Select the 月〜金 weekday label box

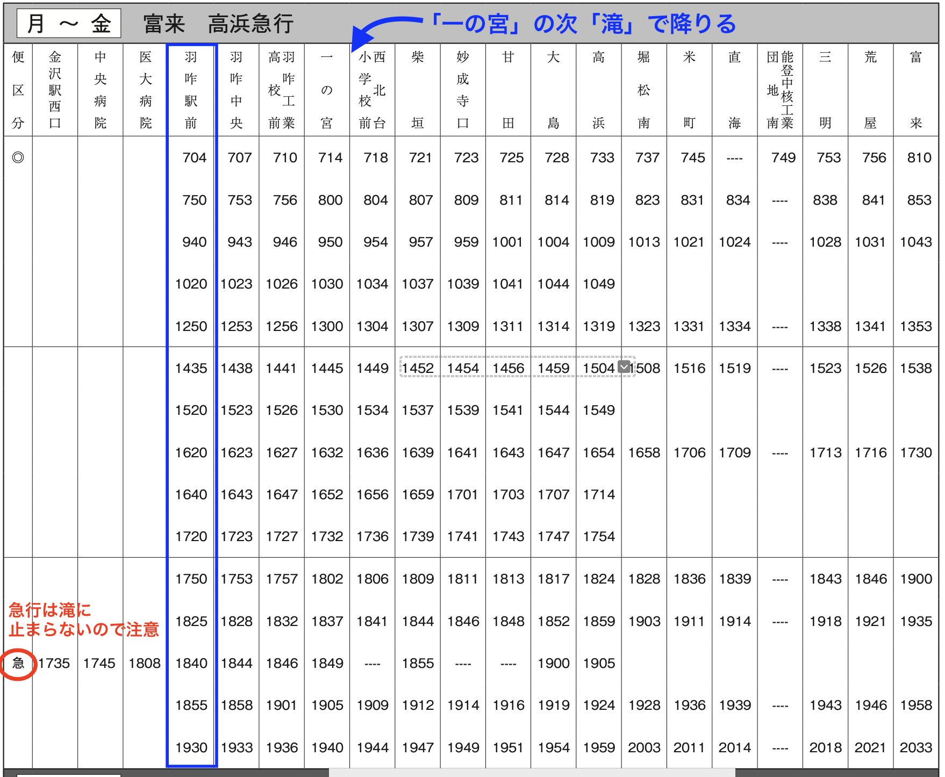[x=69, y=24]
